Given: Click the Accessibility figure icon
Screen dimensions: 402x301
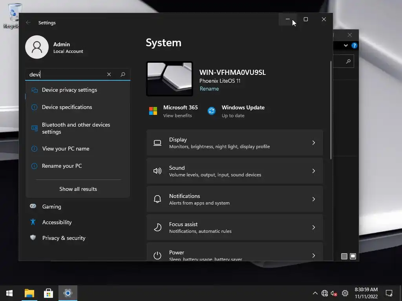Looking at the screenshot, I should 33,222.
